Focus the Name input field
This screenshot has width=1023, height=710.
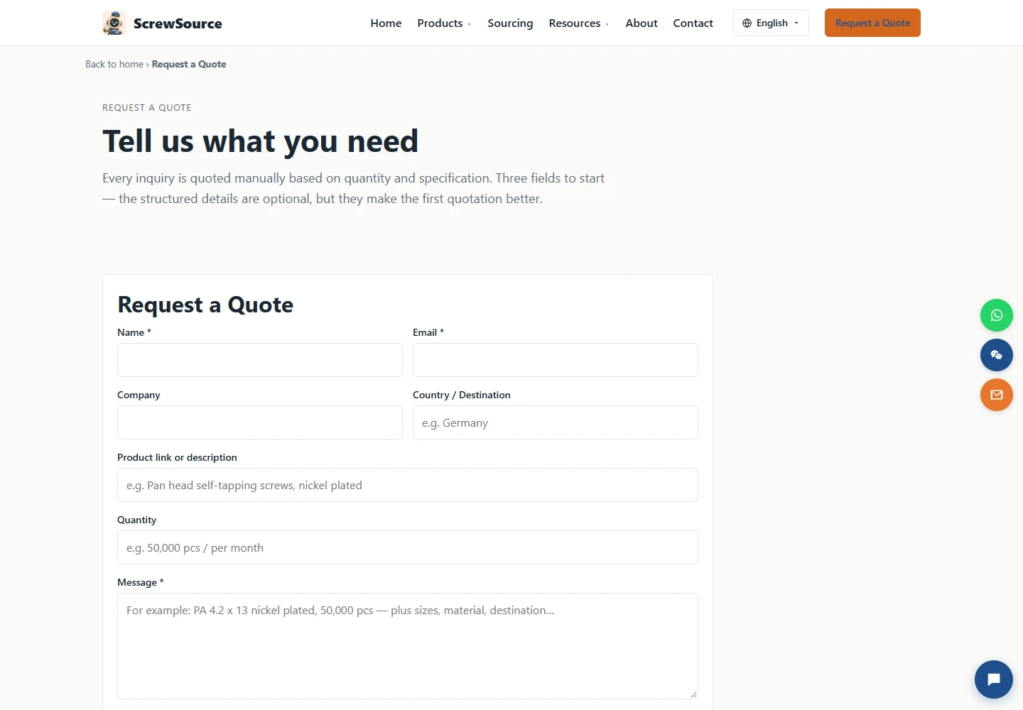(x=260, y=360)
